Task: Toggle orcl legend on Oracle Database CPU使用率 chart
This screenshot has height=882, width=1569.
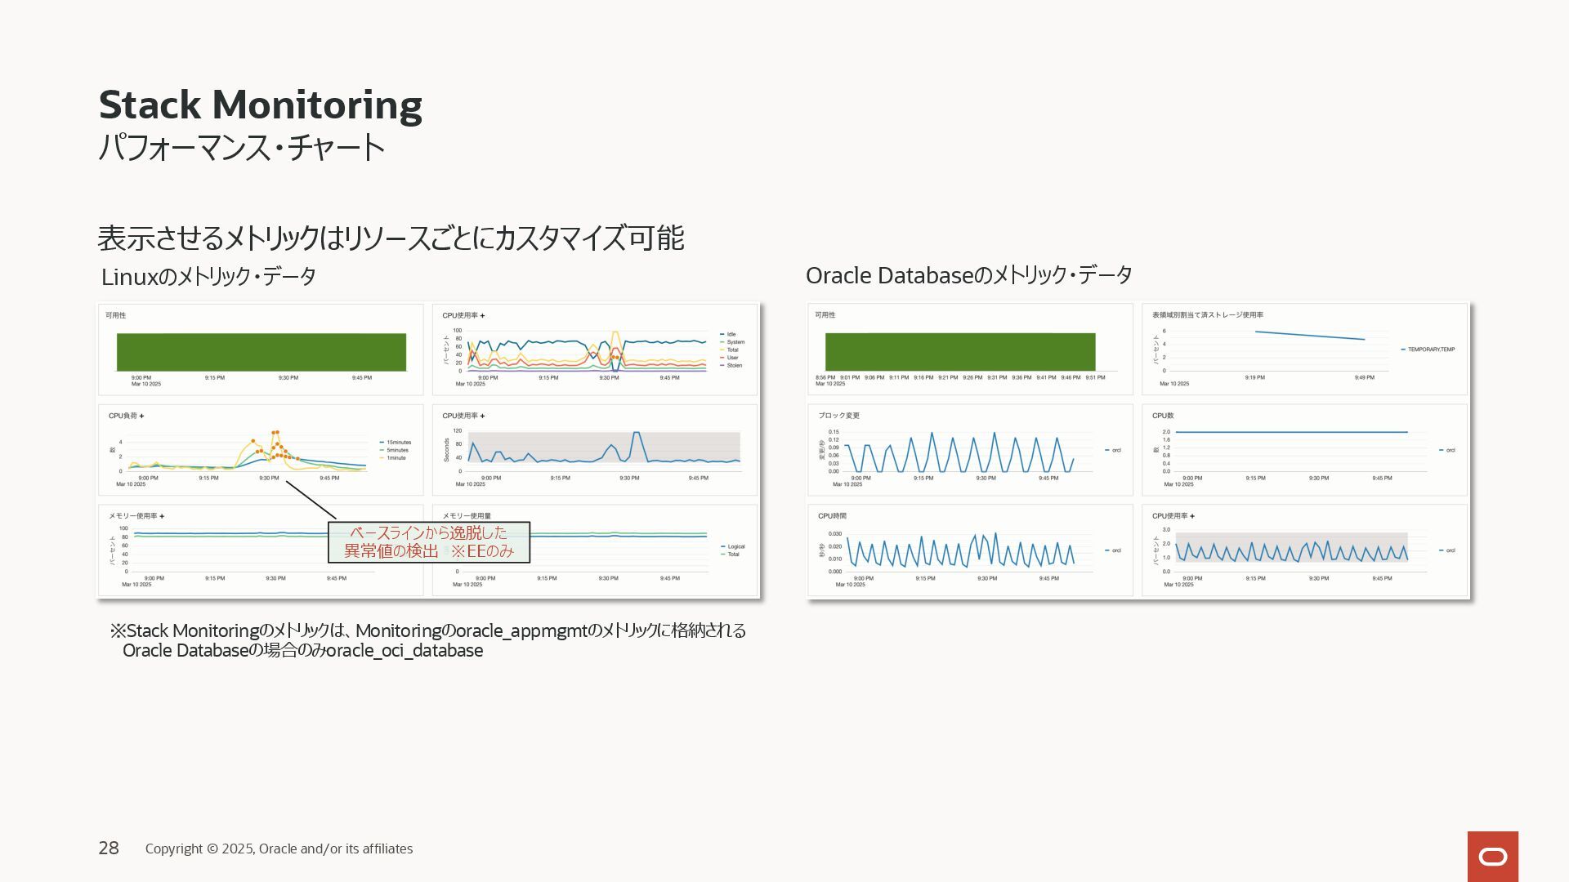Action: pos(1447,550)
